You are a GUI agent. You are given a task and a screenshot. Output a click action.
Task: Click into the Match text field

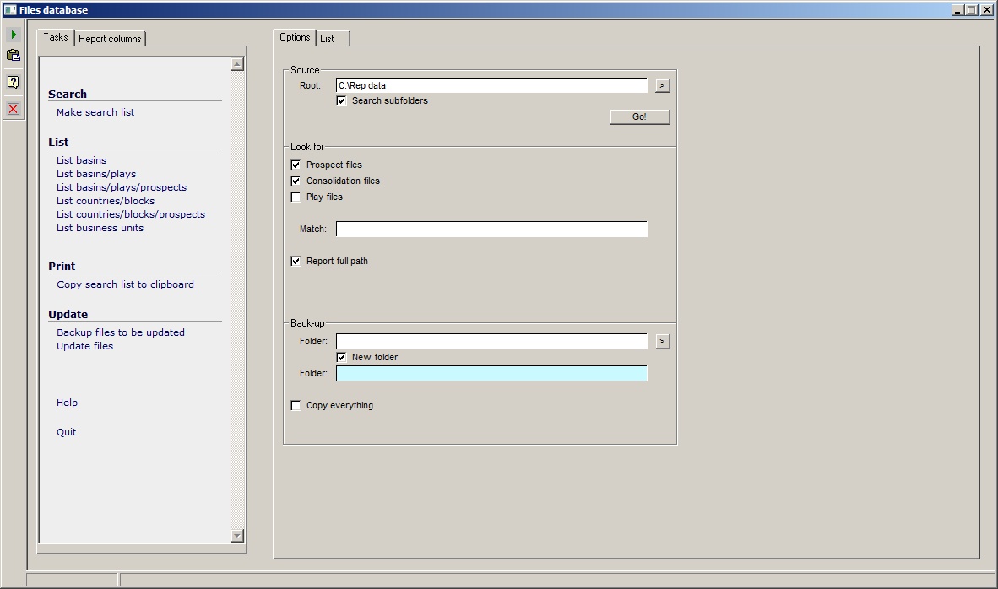[491, 229]
